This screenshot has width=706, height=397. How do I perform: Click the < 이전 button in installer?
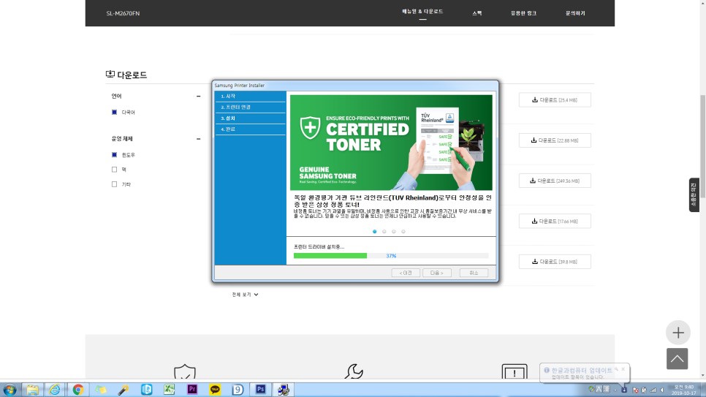coord(406,273)
